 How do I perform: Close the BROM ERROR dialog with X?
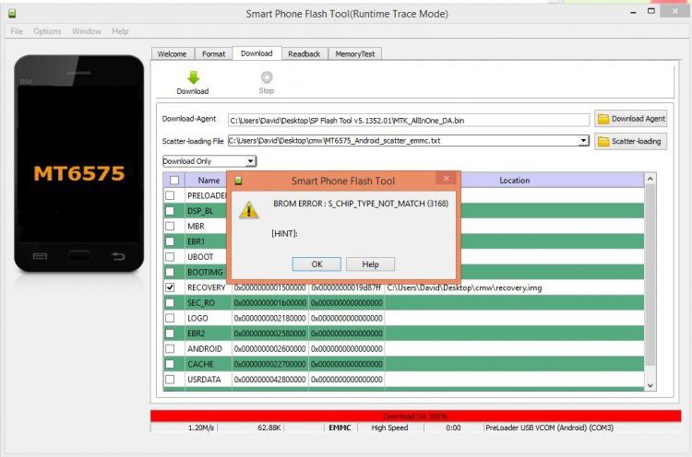tap(447, 178)
